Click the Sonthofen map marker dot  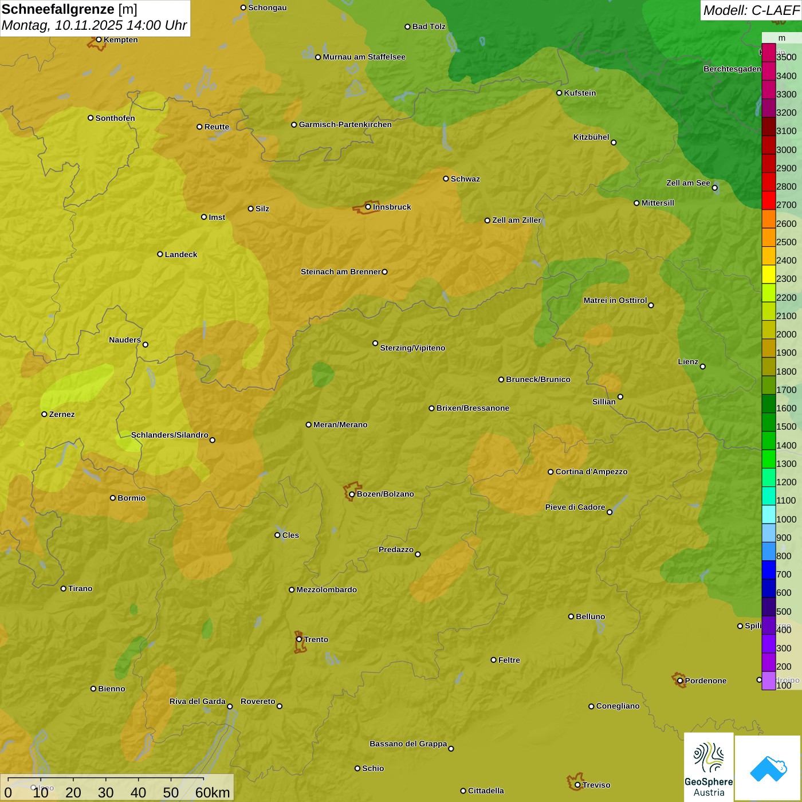click(x=91, y=118)
